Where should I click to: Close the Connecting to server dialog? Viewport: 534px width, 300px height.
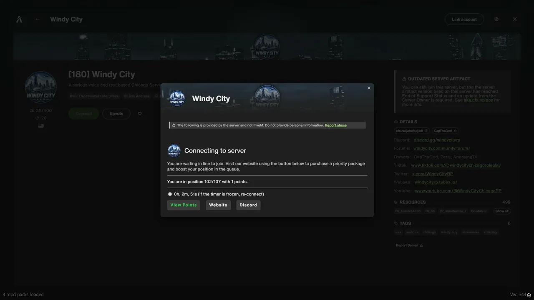tap(369, 88)
